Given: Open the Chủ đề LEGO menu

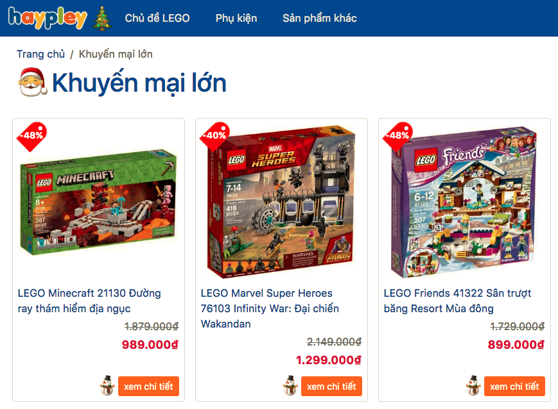Looking at the screenshot, I should [157, 18].
